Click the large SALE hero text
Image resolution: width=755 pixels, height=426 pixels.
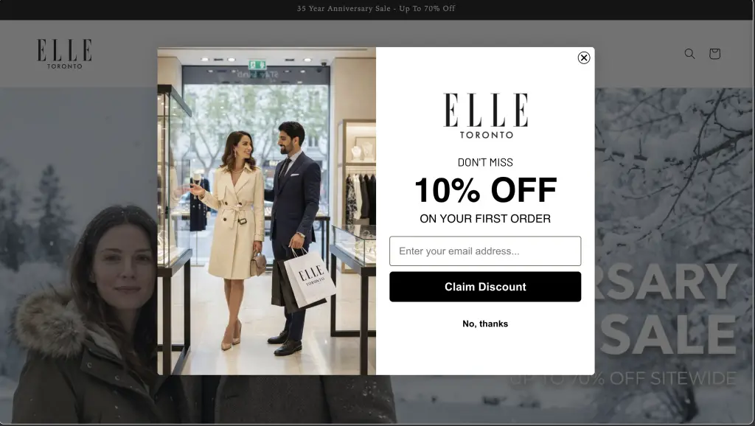click(x=669, y=335)
